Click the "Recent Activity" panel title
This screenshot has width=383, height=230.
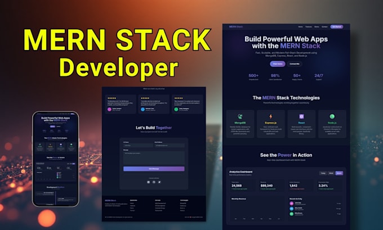click(296, 199)
